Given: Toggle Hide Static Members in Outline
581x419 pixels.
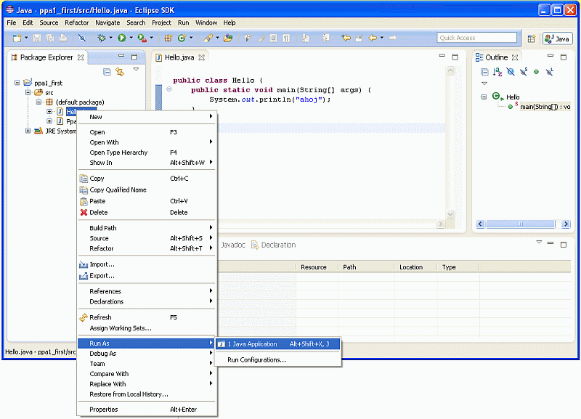Looking at the screenshot, I should click(x=524, y=72).
